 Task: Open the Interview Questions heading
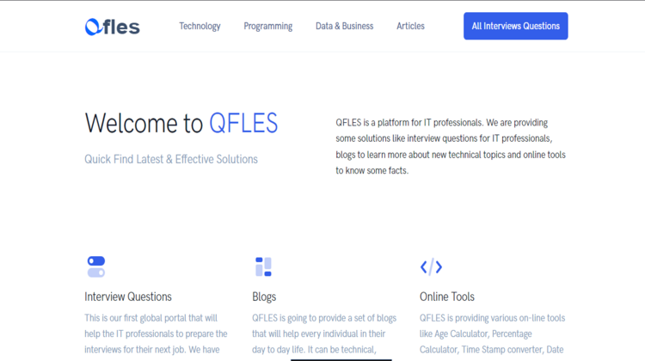(x=128, y=297)
